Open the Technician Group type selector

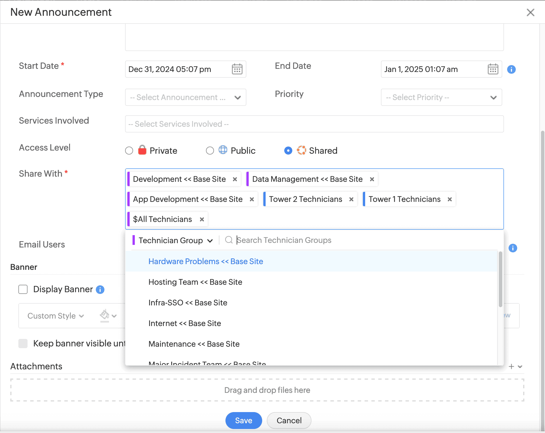point(175,240)
